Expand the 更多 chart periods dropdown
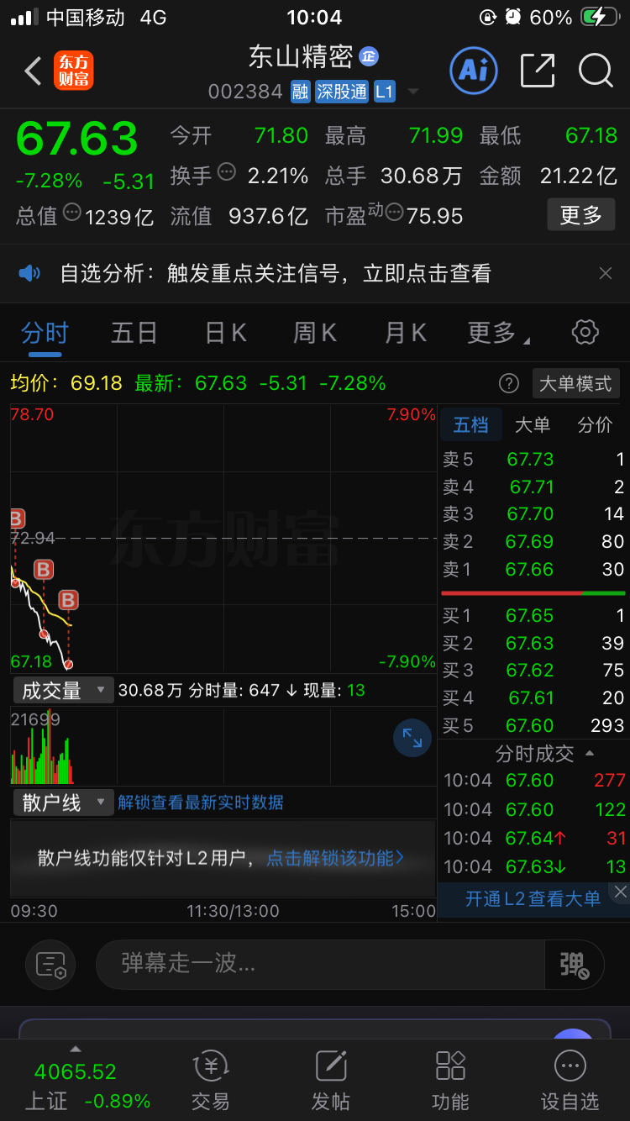This screenshot has height=1121, width=630. (498, 333)
